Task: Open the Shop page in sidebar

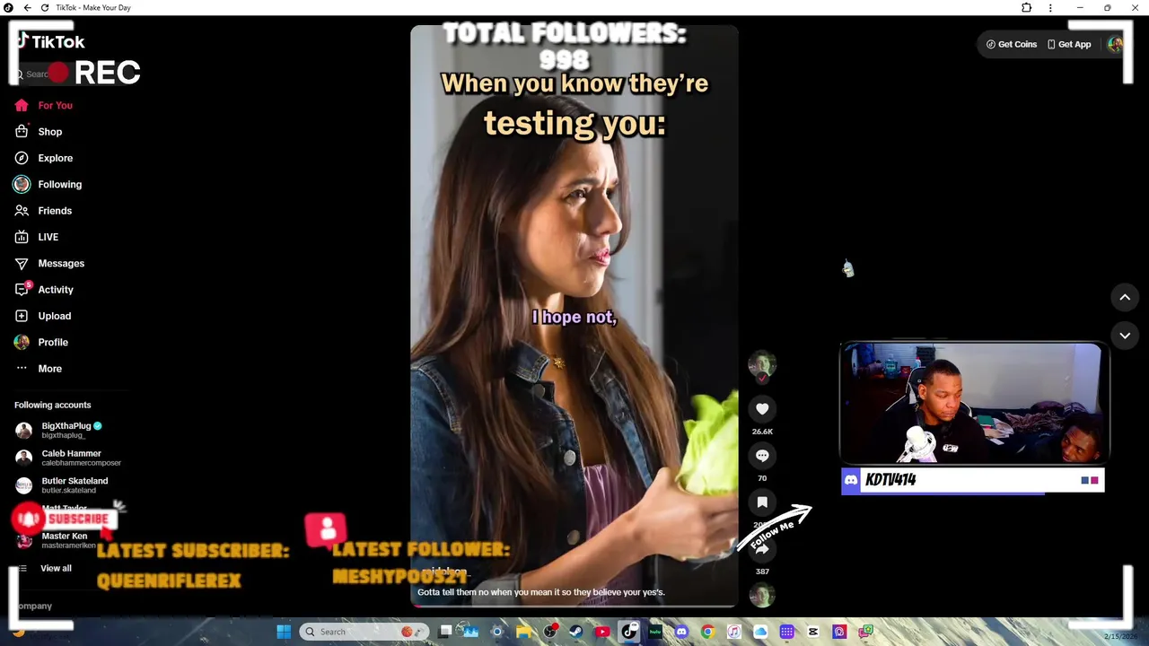Action: coord(50,132)
